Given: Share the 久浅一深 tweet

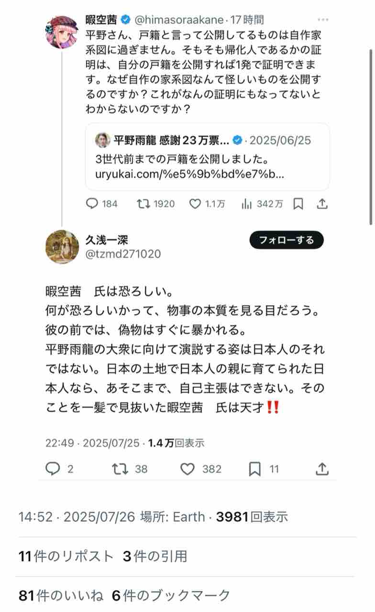Looking at the screenshot, I should (322, 469).
